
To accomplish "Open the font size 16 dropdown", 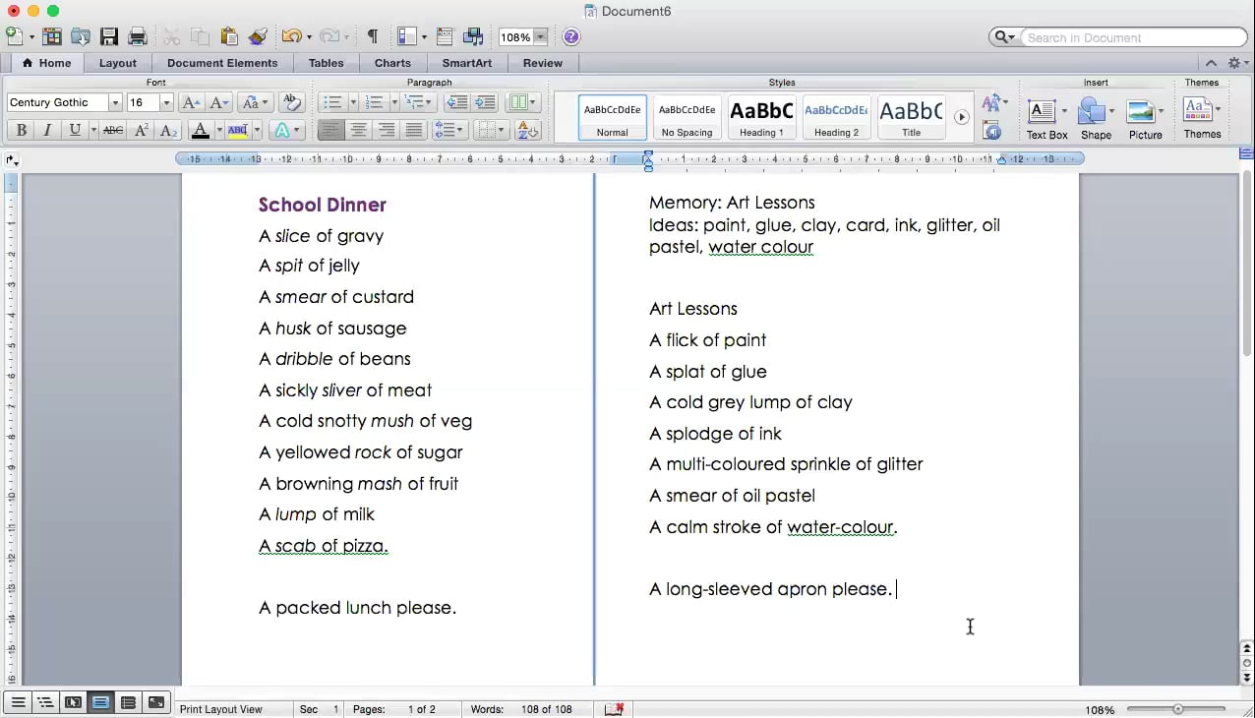I will tap(166, 102).
